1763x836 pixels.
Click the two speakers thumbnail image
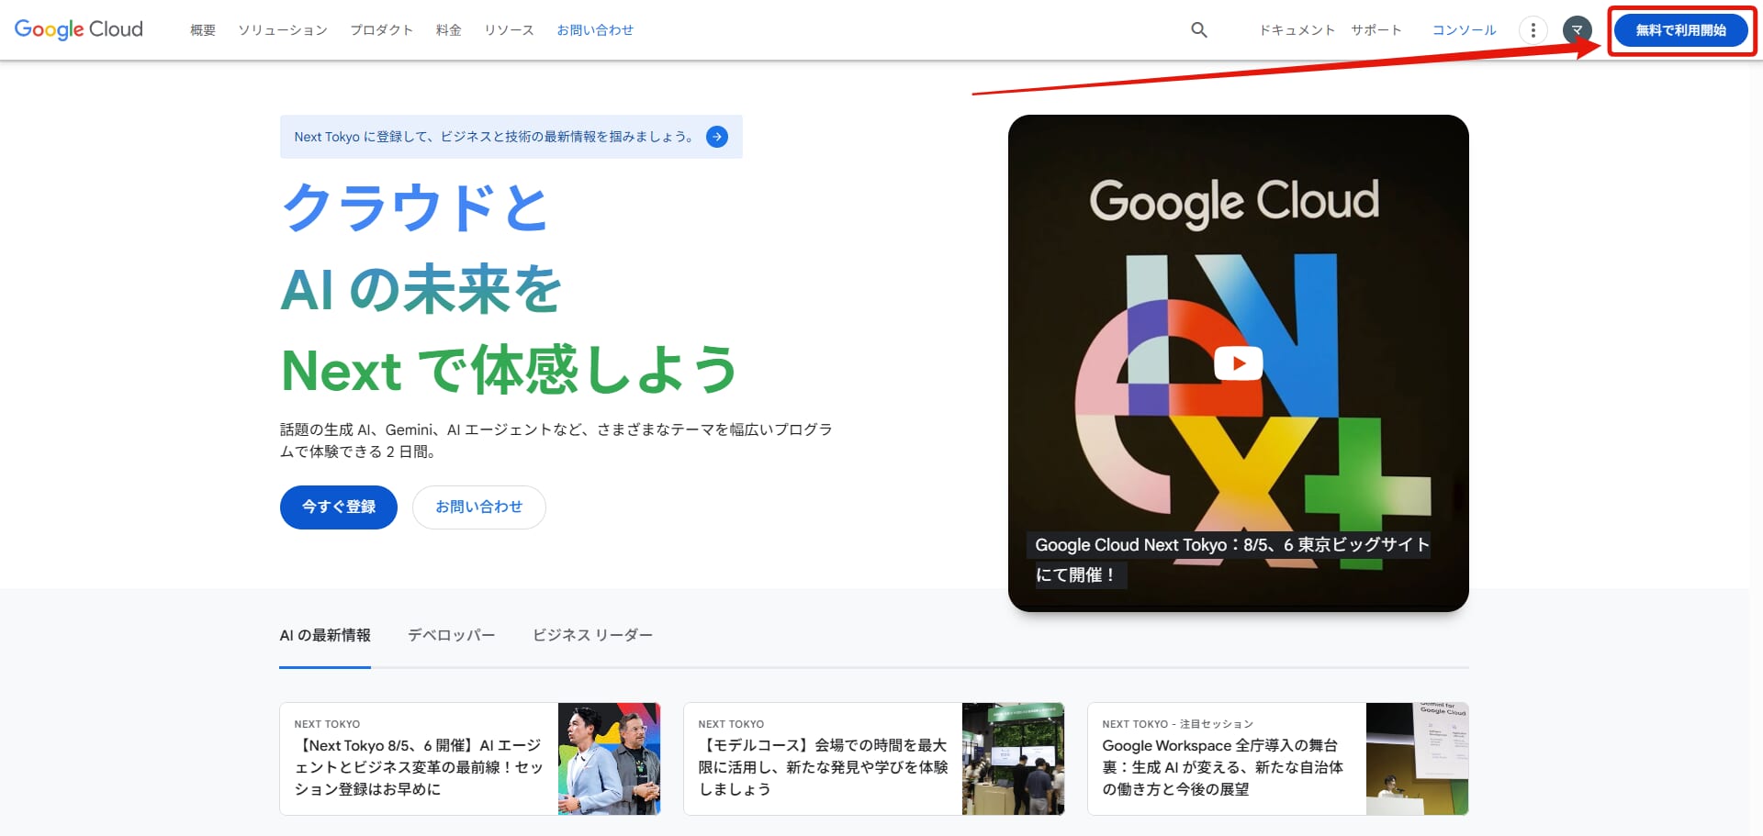[610, 759]
